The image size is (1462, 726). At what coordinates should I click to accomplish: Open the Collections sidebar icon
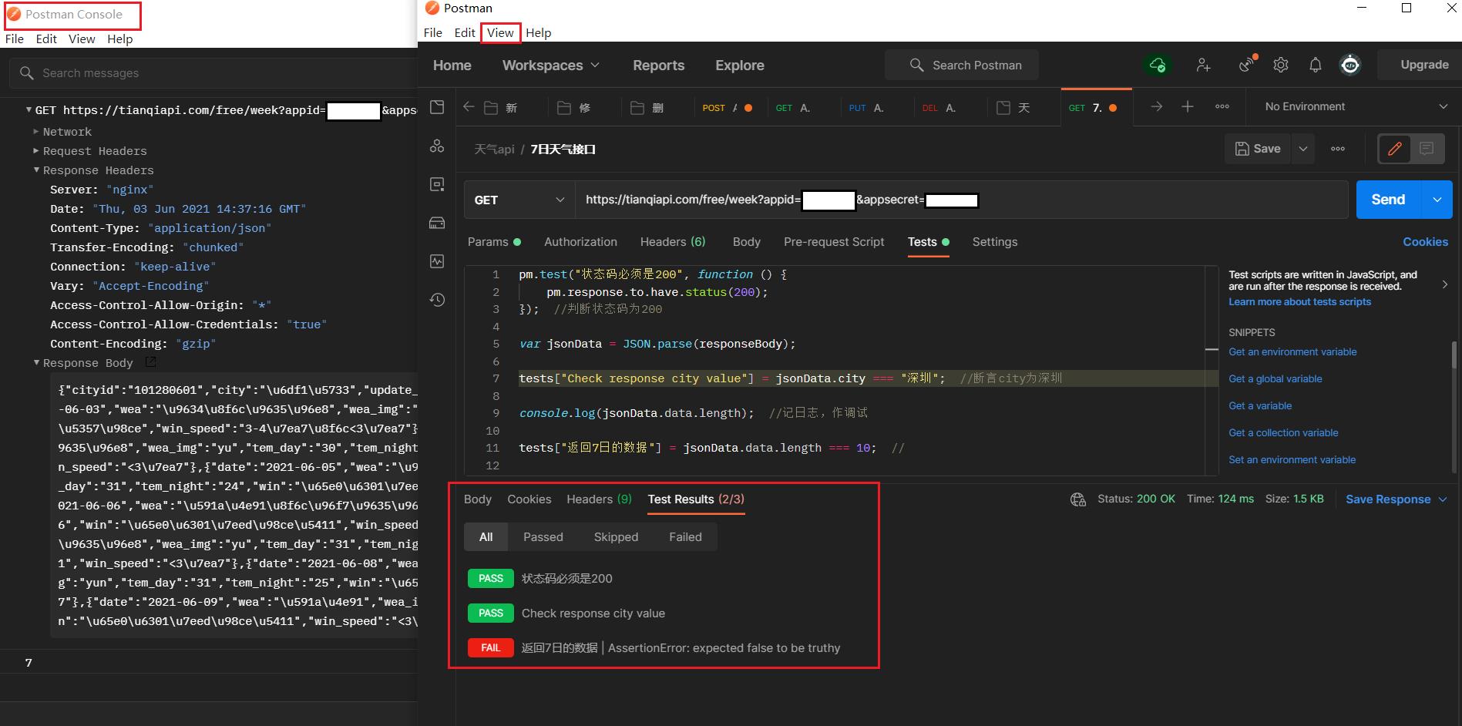[437, 107]
